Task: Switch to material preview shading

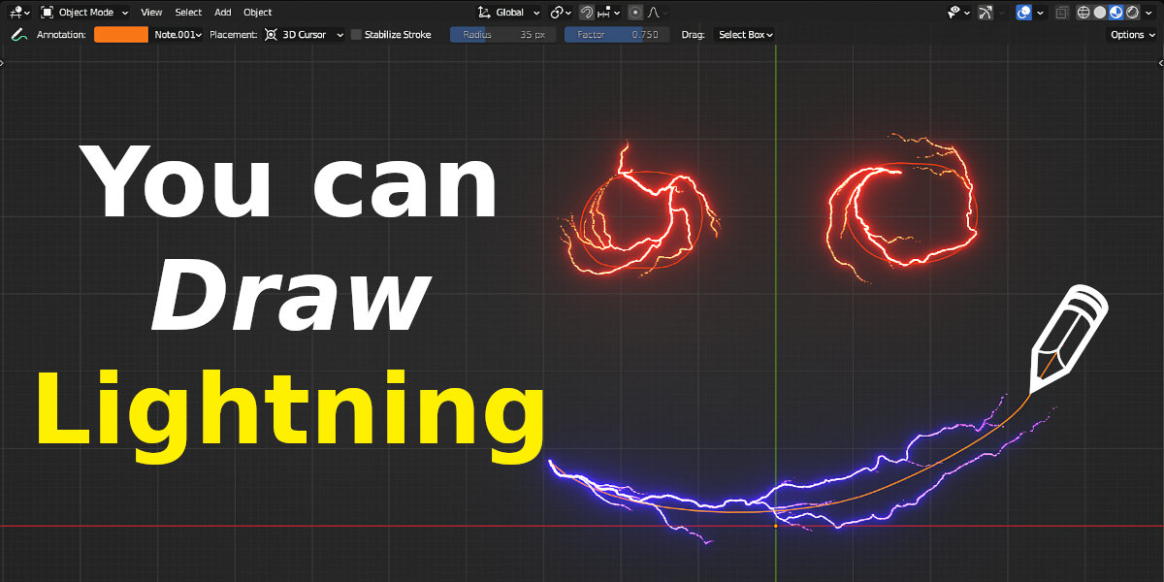Action: (x=1116, y=13)
